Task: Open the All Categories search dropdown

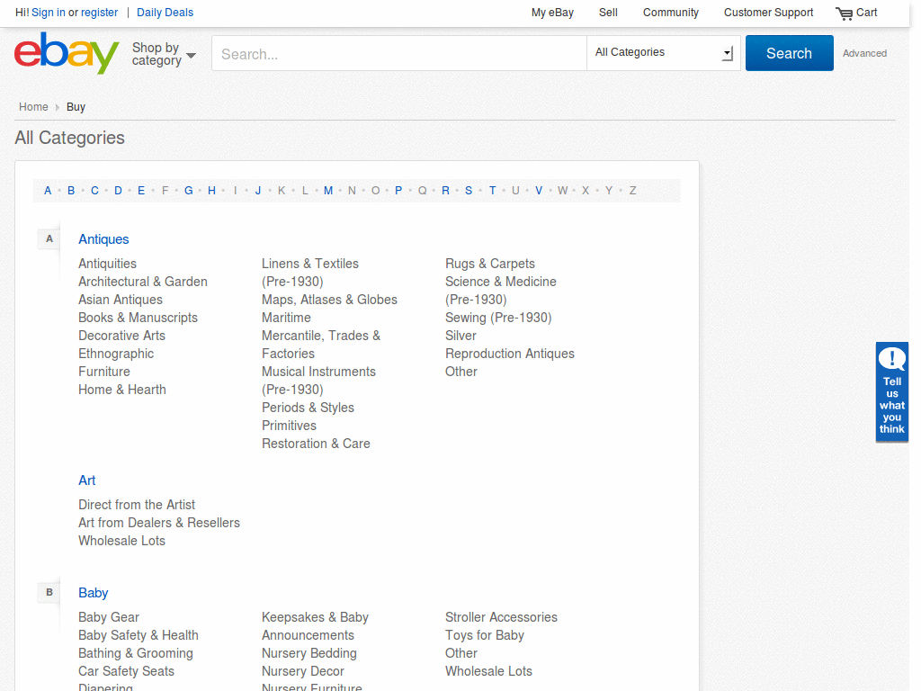Action: click(663, 53)
